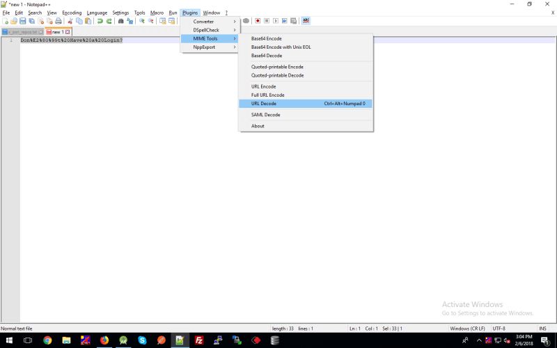Click the New file toolbar icon
Image resolution: width=557 pixels, height=348 pixels.
[x=6, y=21]
